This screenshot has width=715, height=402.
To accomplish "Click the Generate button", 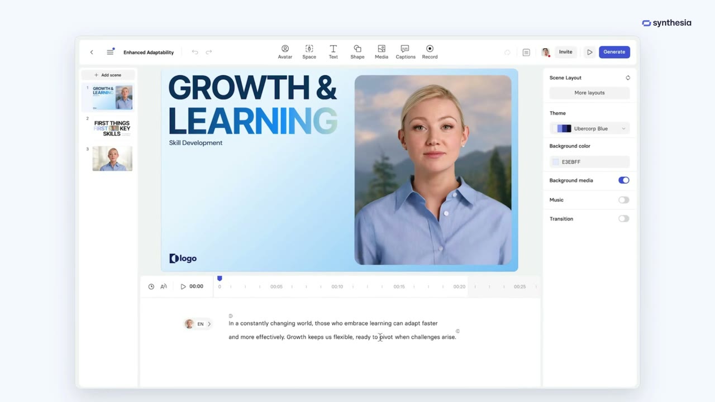I will click(614, 52).
